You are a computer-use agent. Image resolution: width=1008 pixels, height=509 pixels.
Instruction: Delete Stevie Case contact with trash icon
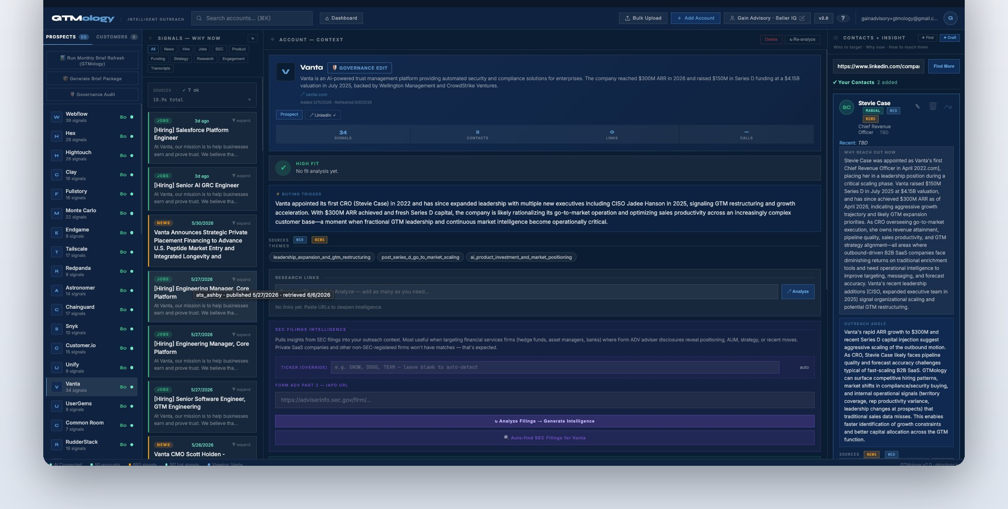coord(932,107)
